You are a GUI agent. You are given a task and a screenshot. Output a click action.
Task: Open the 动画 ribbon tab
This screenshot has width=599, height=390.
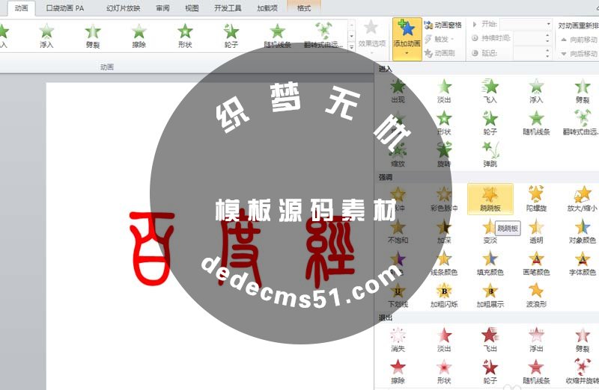click(22, 8)
